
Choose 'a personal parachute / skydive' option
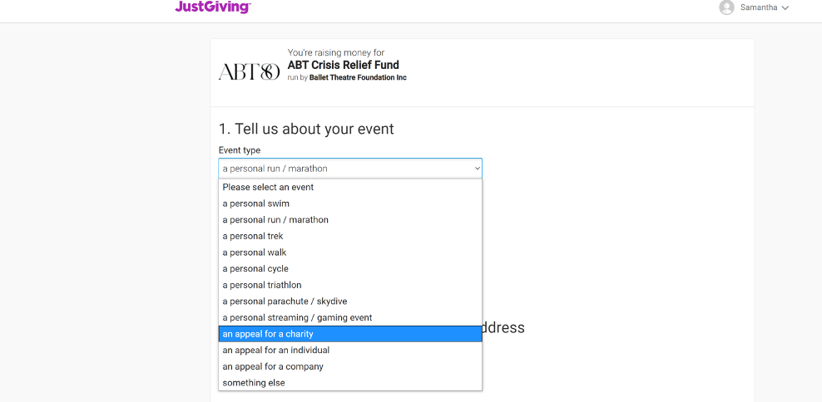click(350, 301)
